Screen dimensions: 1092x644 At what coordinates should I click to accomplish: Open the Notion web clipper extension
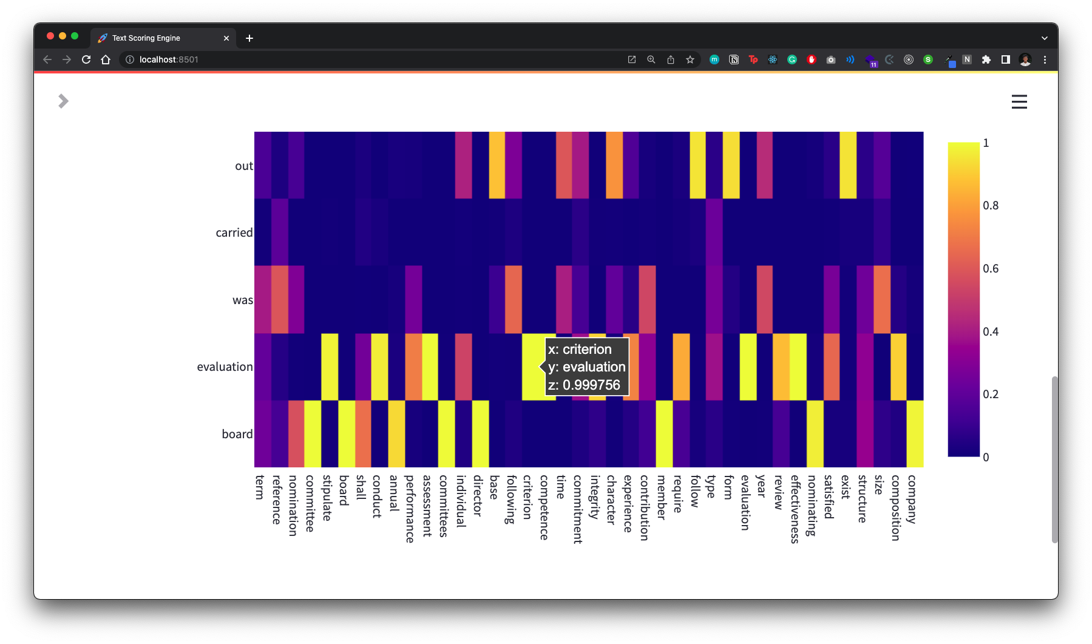pos(734,59)
